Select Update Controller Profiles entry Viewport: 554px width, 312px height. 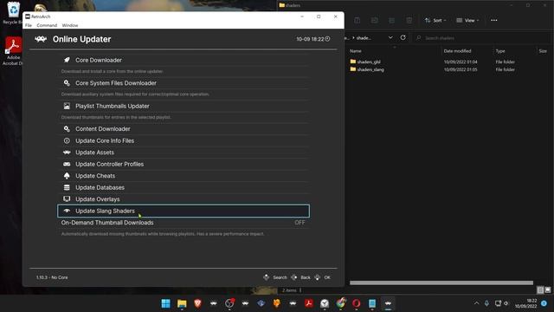(184, 164)
